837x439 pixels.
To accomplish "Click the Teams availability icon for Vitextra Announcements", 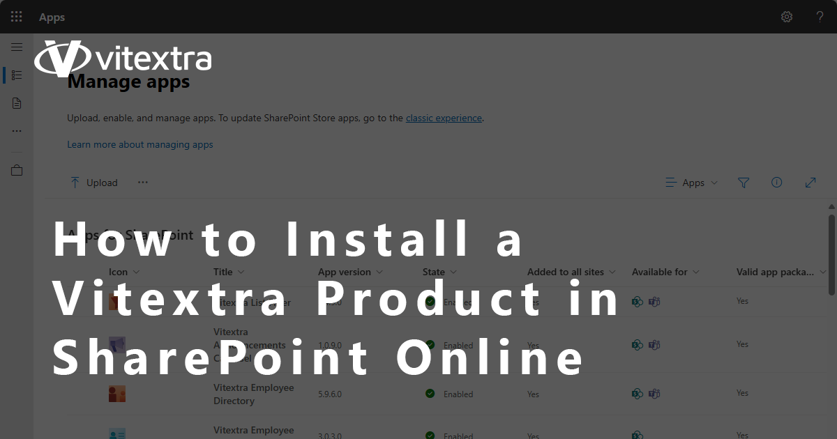I will click(x=654, y=344).
